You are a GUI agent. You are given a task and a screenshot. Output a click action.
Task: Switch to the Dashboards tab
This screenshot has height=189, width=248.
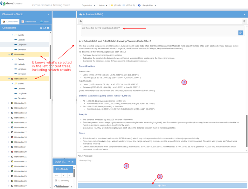(29, 22)
